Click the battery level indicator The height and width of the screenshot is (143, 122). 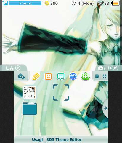coord(115,3)
